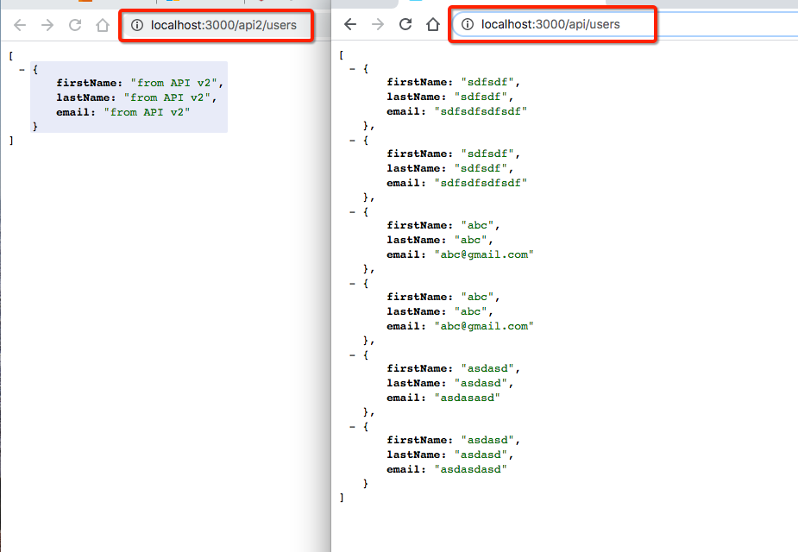Open site info via the ⓘ icon near api2/users
This screenshot has width=798, height=552.
[136, 25]
